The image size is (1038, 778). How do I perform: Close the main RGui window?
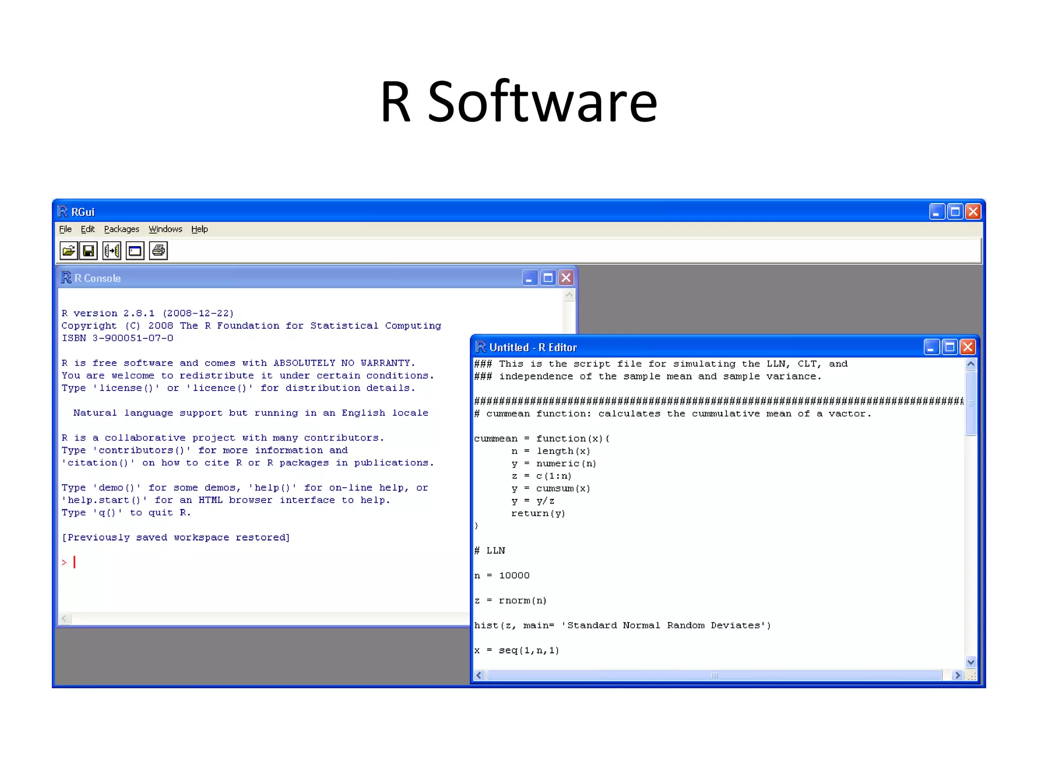coord(973,211)
